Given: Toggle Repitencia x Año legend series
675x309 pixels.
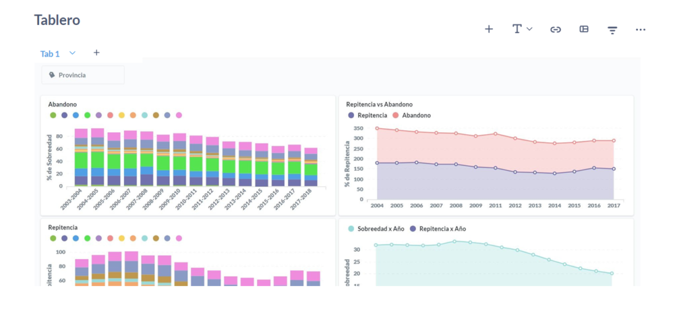Looking at the screenshot, I should 438,229.
